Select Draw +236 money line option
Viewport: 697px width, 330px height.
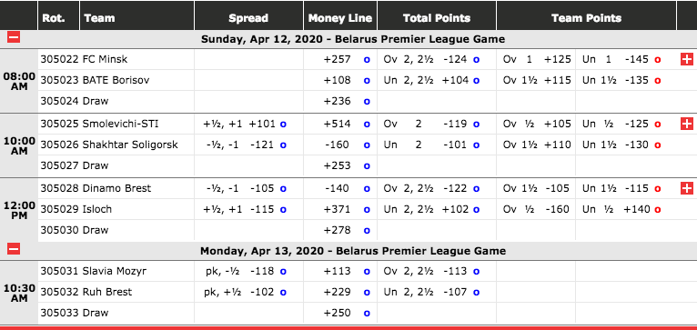367,102
